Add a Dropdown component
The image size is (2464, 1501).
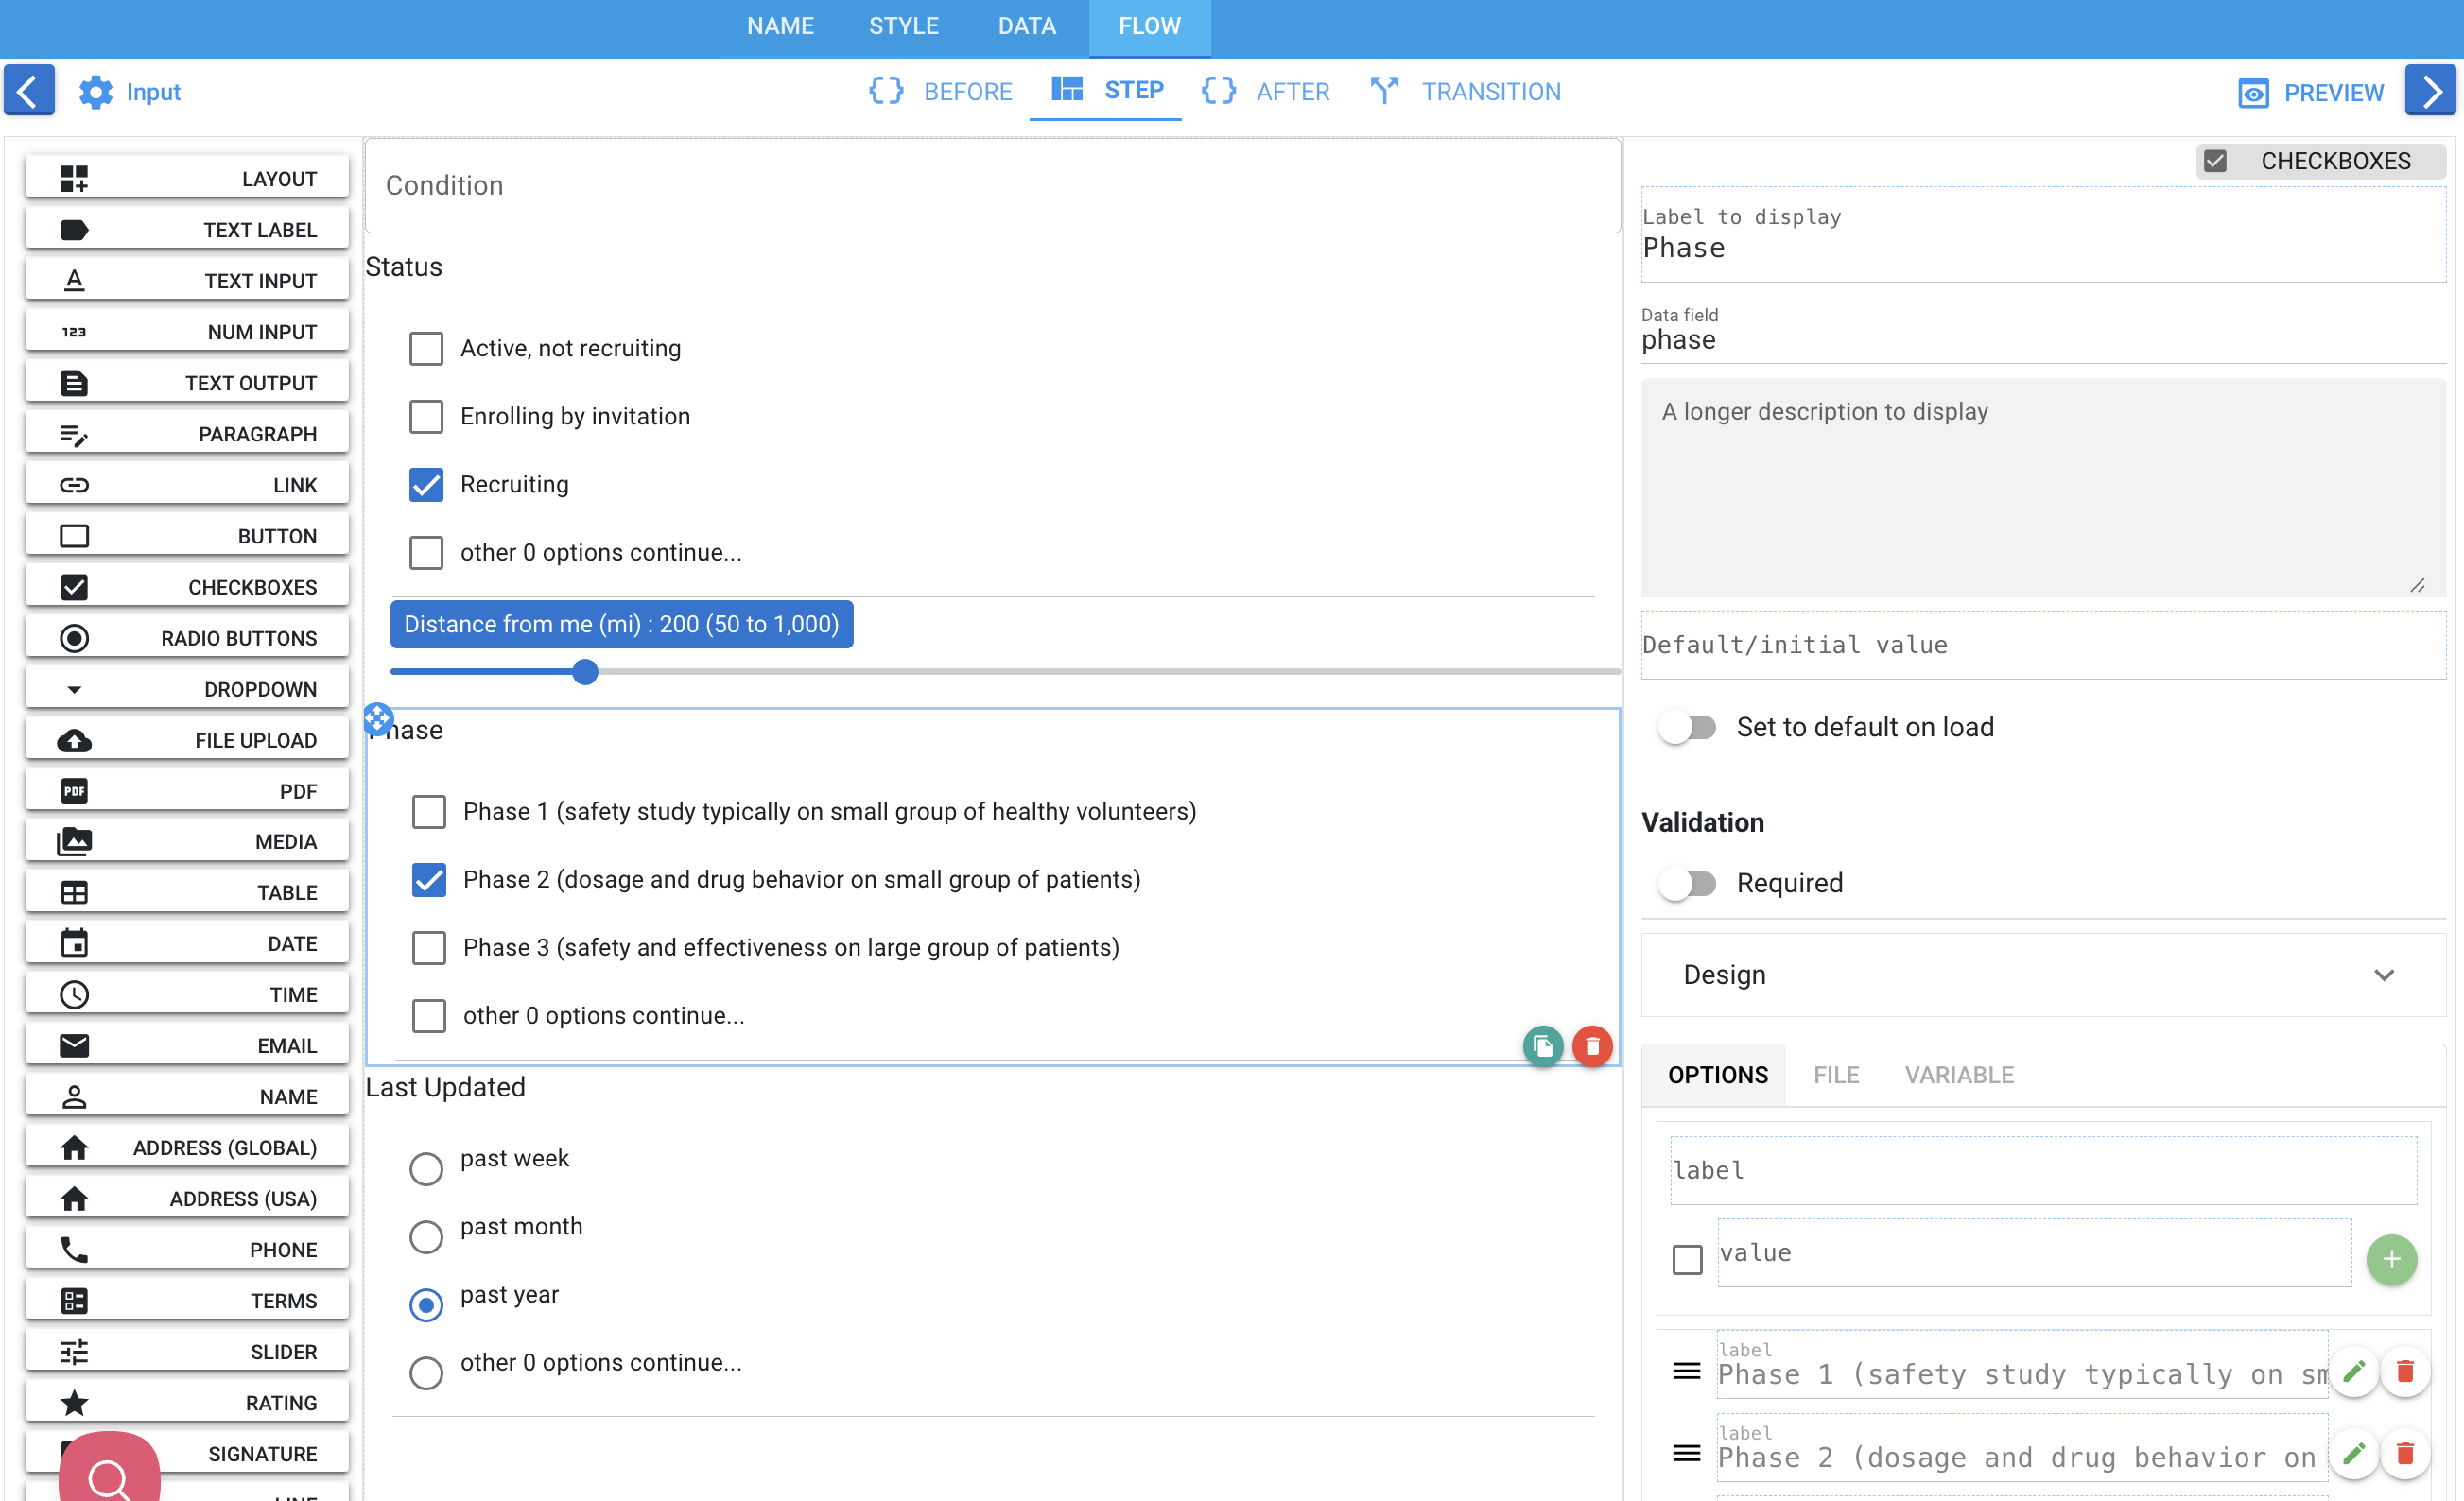click(x=187, y=688)
